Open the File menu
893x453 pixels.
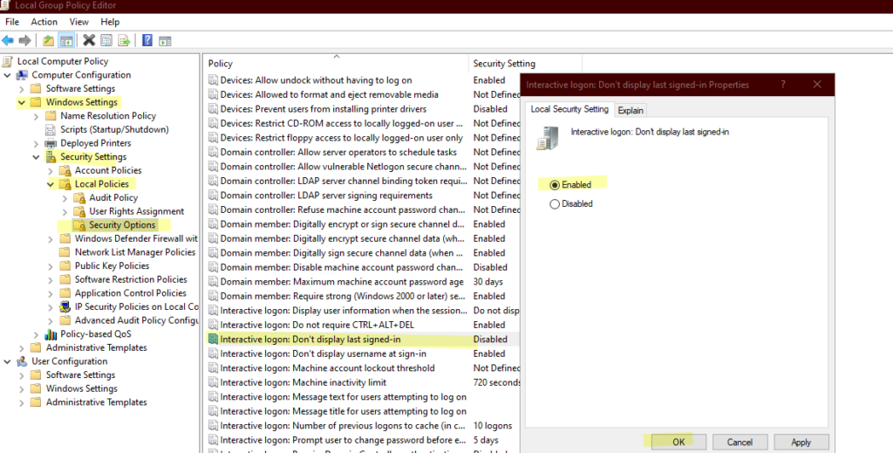tap(12, 22)
